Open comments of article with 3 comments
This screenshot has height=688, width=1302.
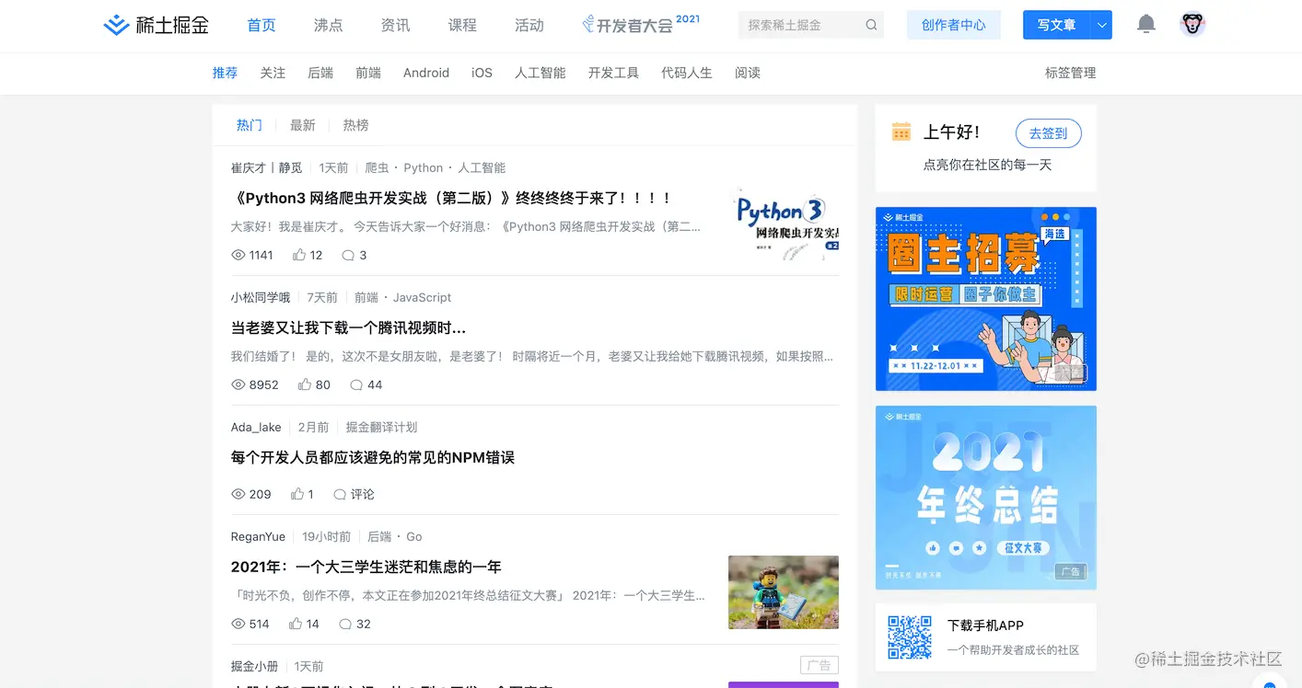coord(348,255)
